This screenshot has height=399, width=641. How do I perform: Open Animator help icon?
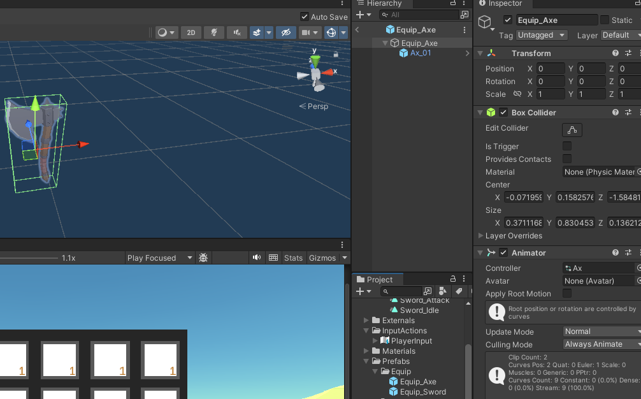(x=616, y=252)
